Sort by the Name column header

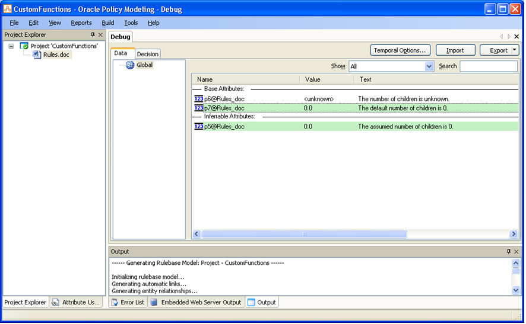tap(246, 79)
